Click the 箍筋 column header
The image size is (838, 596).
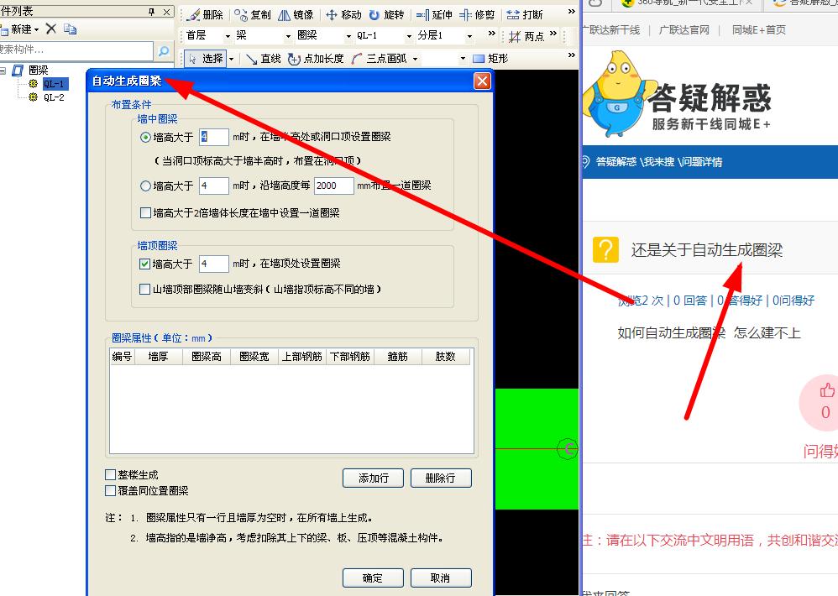398,356
